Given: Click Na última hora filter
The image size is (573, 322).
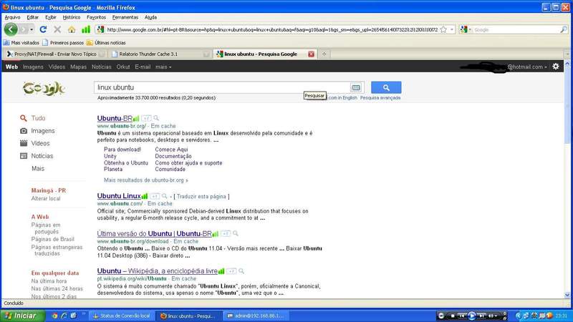Looking at the screenshot, I should [49, 281].
